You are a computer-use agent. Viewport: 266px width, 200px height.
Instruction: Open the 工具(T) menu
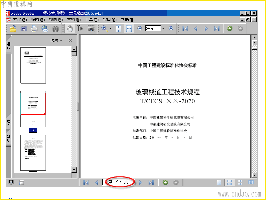[92, 20]
